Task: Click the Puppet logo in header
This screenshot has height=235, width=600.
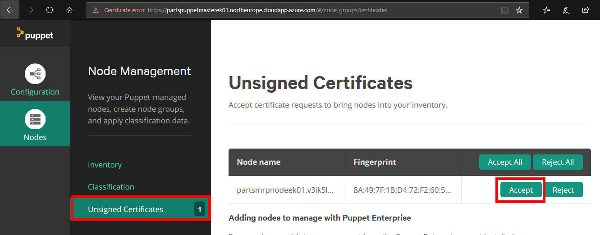Action: (35, 34)
